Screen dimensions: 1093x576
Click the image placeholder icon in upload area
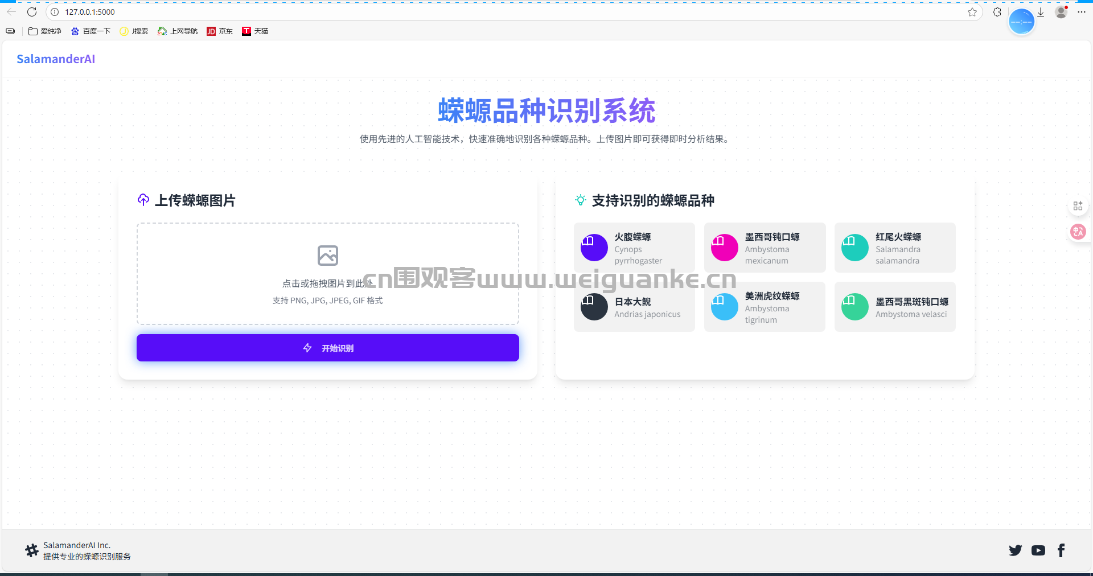coord(327,256)
